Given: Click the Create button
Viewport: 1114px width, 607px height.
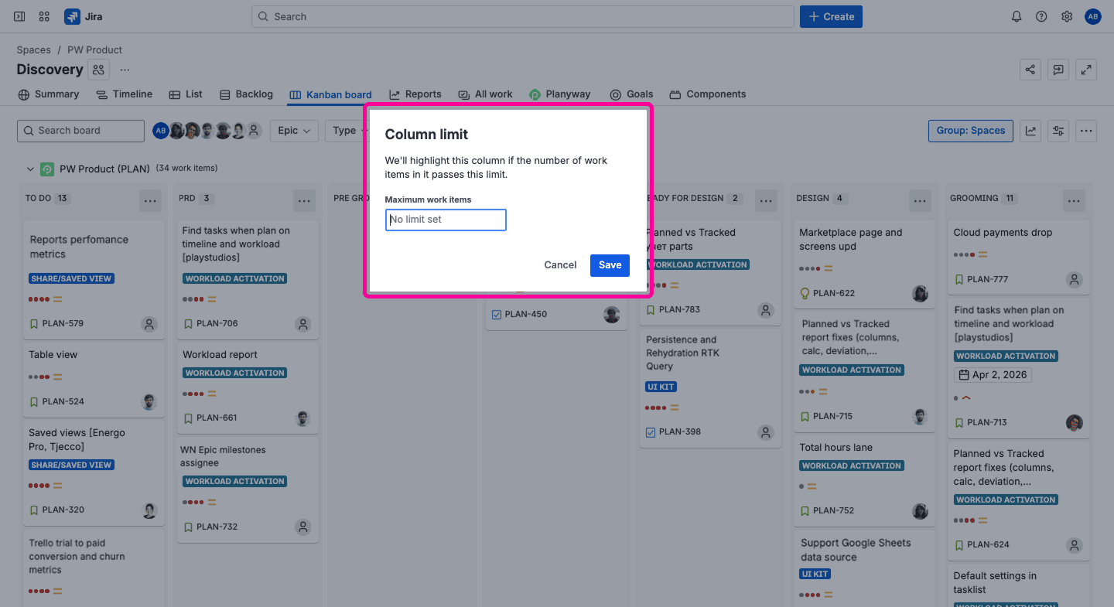Looking at the screenshot, I should click(x=831, y=16).
